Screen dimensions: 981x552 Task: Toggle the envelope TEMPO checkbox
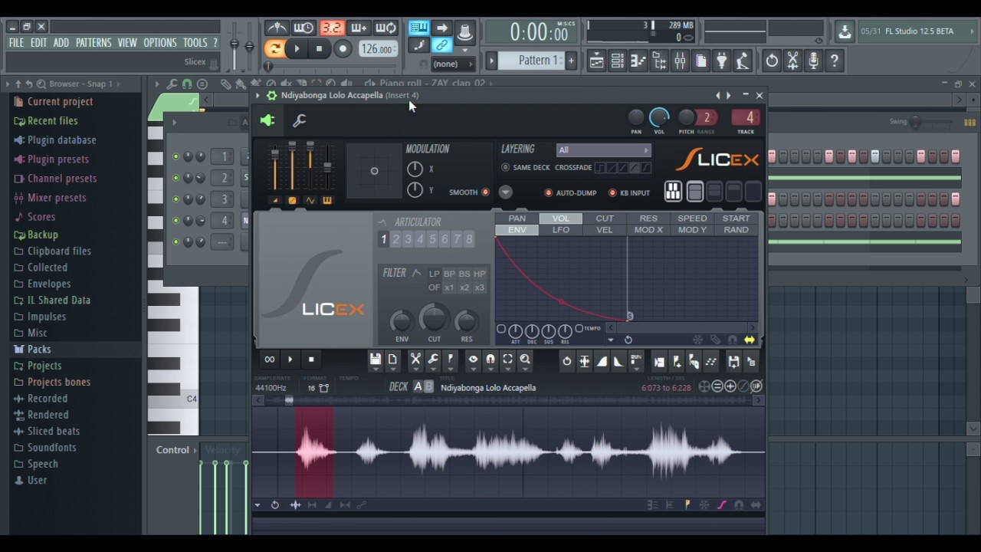click(x=579, y=329)
